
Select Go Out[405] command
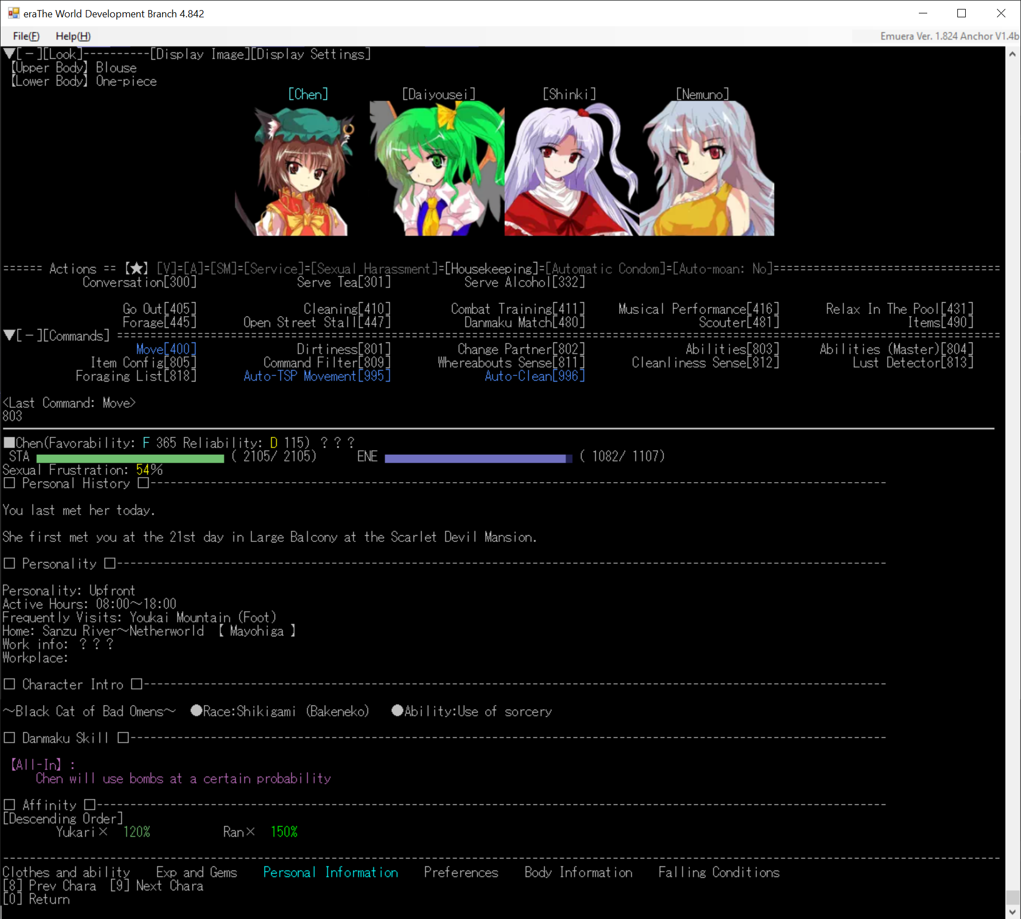(x=160, y=309)
